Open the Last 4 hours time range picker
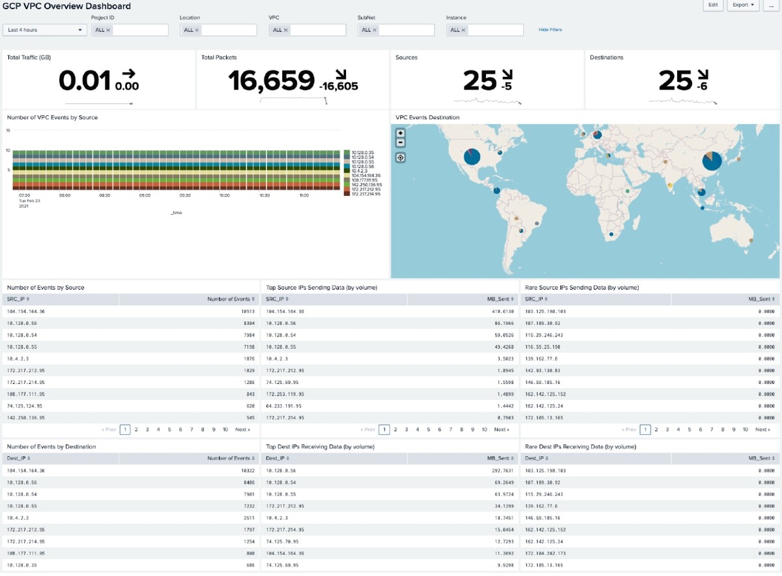Viewport: 782px width, 576px height. click(x=45, y=30)
